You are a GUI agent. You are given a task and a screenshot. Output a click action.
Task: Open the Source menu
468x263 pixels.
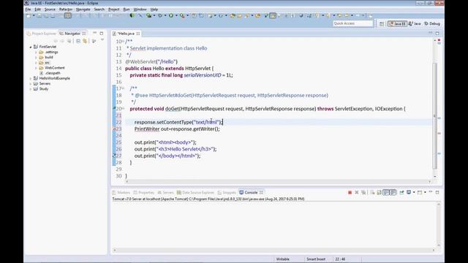pyautogui.click(x=50, y=9)
